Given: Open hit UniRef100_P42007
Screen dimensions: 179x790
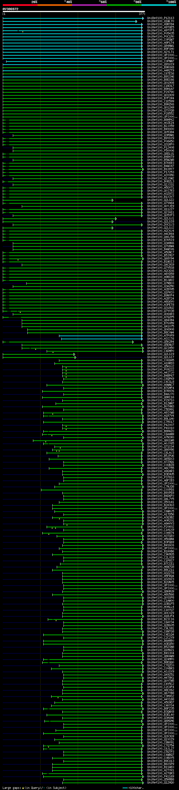Looking at the screenshot, I should click(x=161, y=425).
